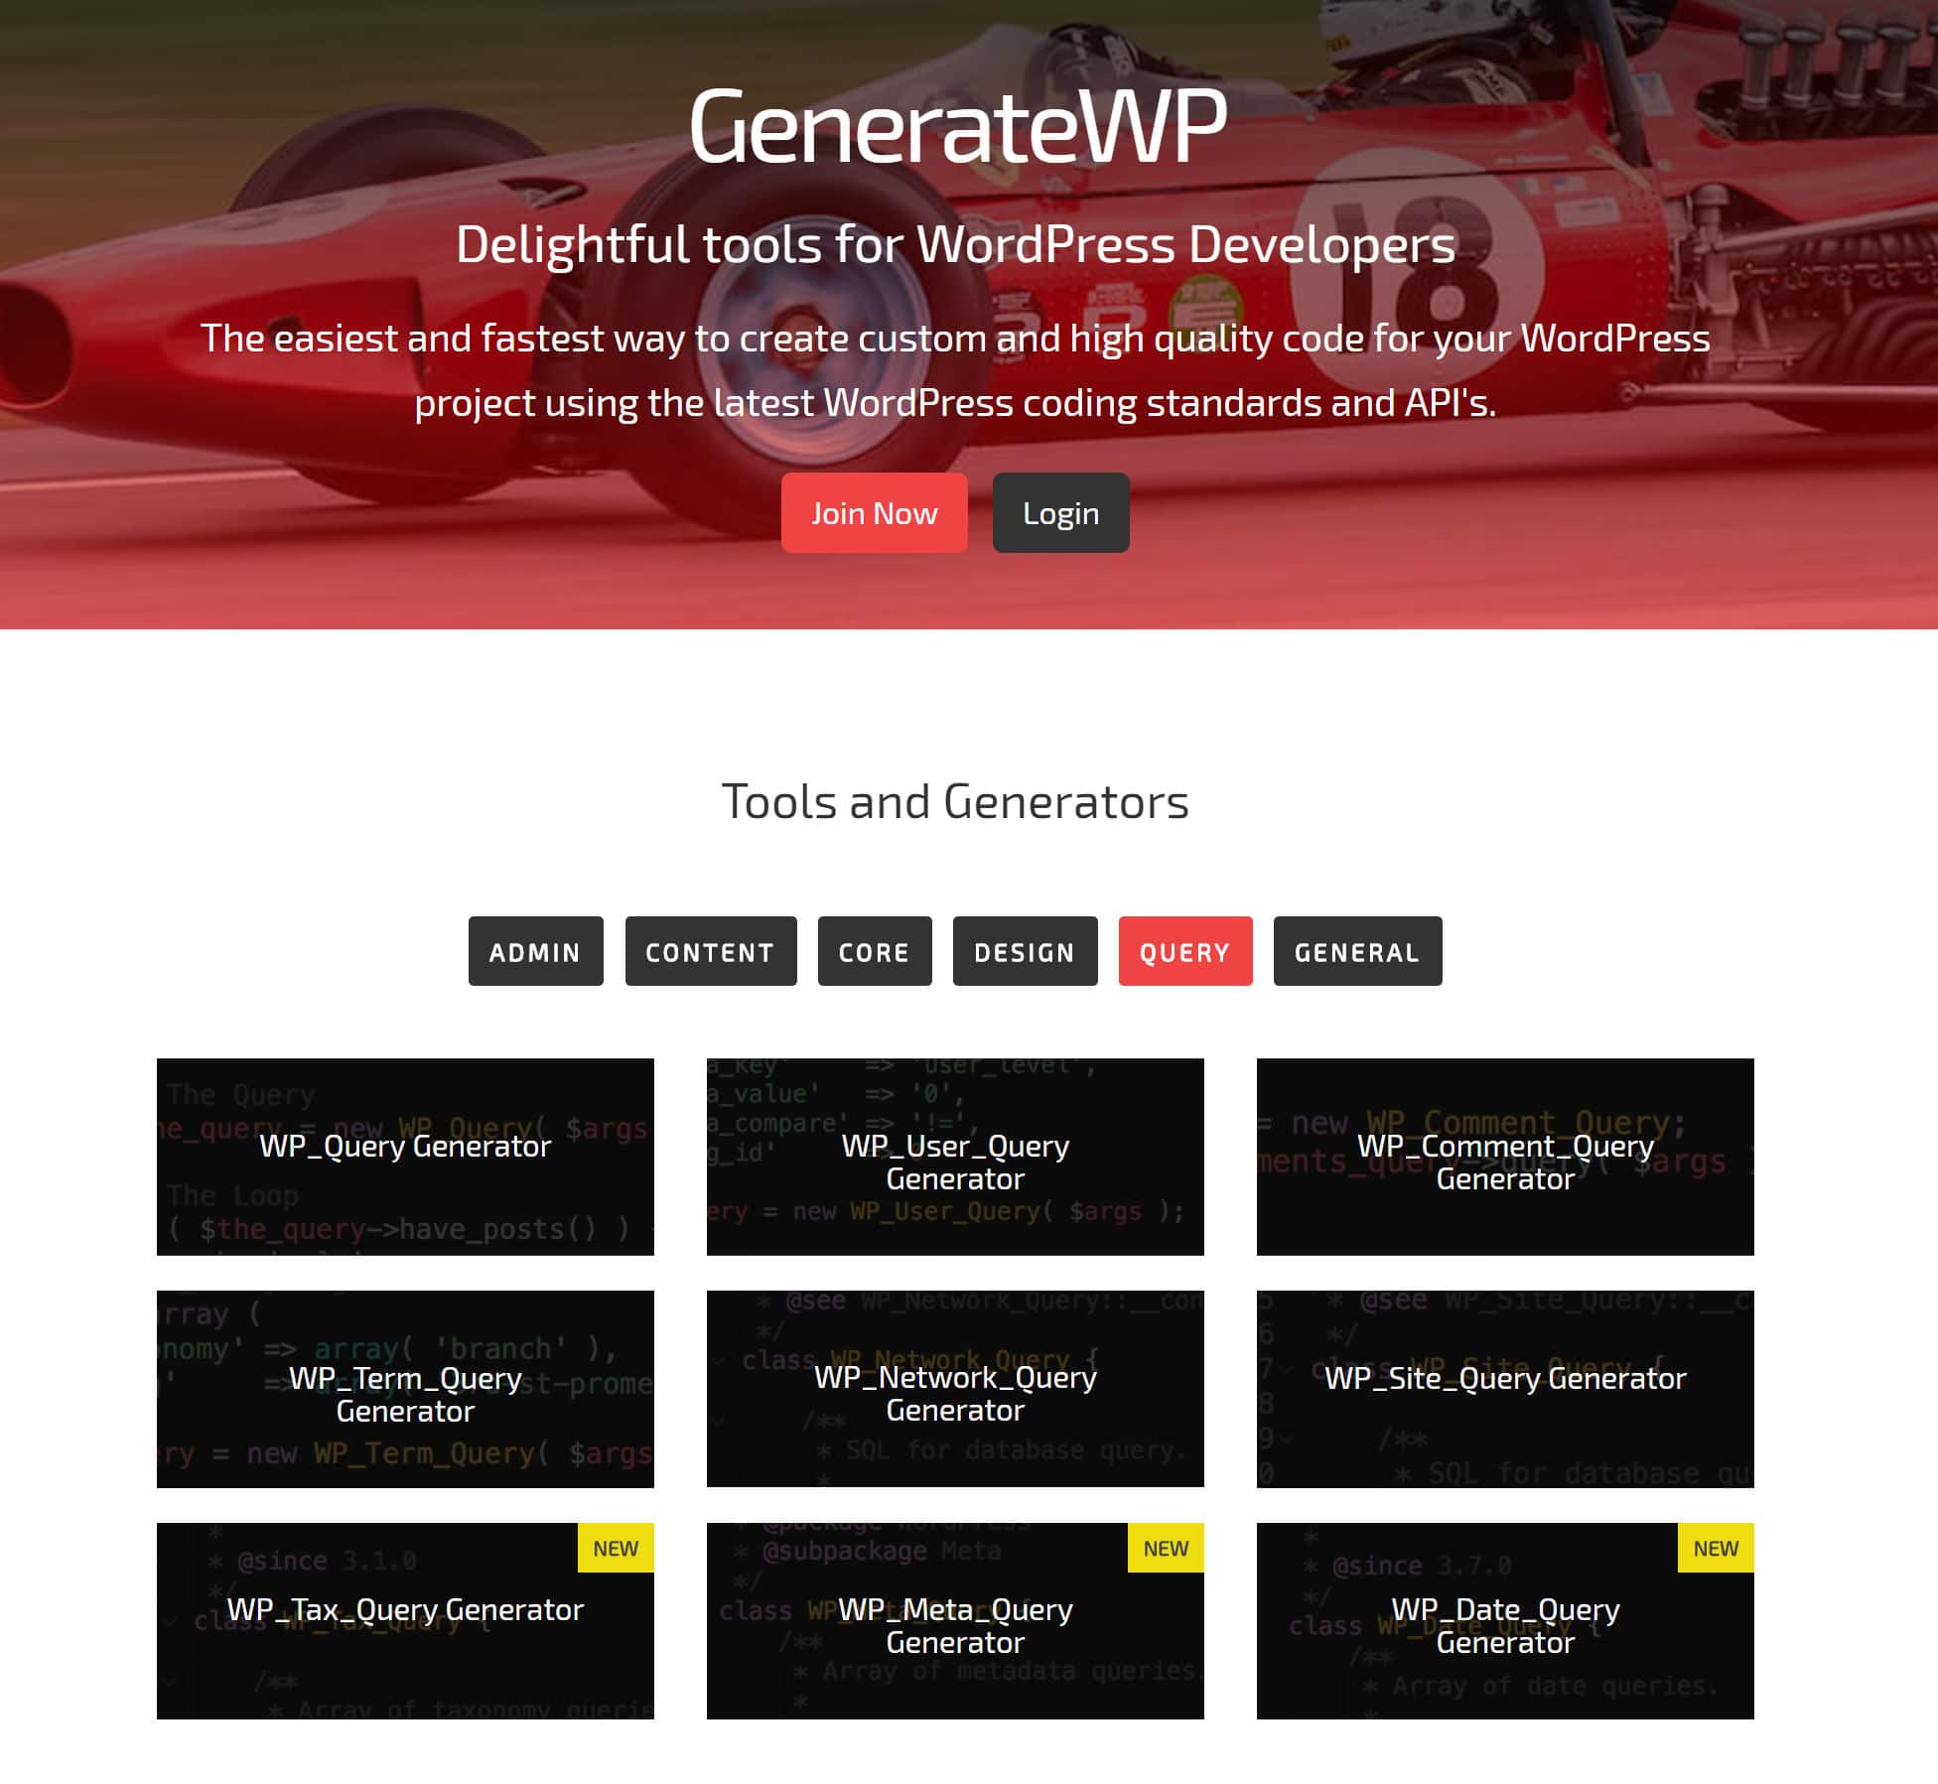Switch to the GENERAL category tab
This screenshot has height=1784, width=1938.
(x=1357, y=950)
